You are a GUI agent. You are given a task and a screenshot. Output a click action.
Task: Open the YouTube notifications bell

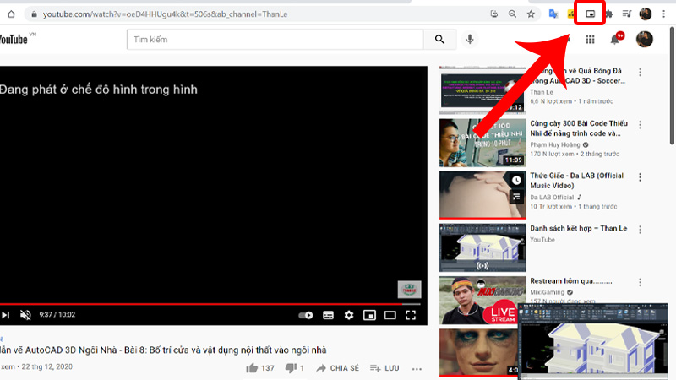click(x=615, y=39)
